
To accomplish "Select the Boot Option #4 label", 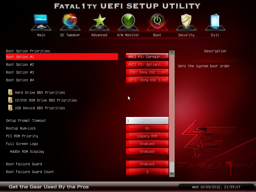I will (x=20, y=80).
